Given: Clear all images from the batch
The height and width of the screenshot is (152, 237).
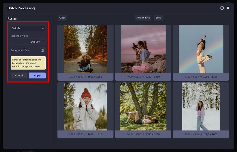Looking at the screenshot, I should 62,18.
